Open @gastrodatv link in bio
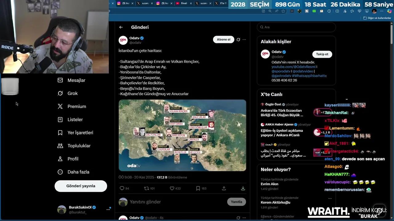Image resolution: width=394 pixels, height=221 pixels. click(x=281, y=76)
